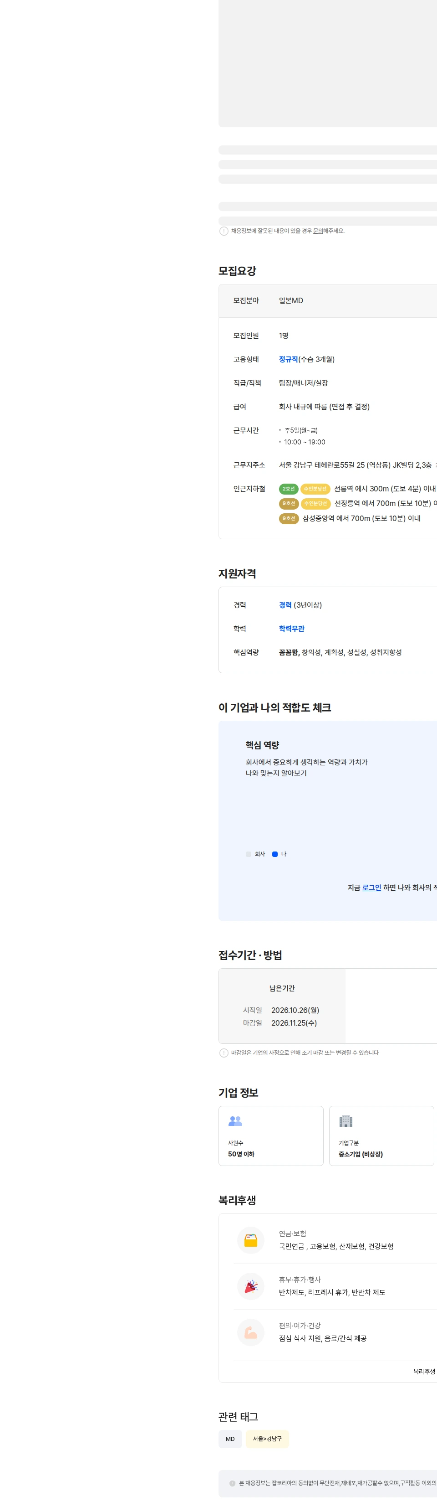Click 일본MD recruitment field text
The image size is (437, 1507).
click(x=291, y=301)
